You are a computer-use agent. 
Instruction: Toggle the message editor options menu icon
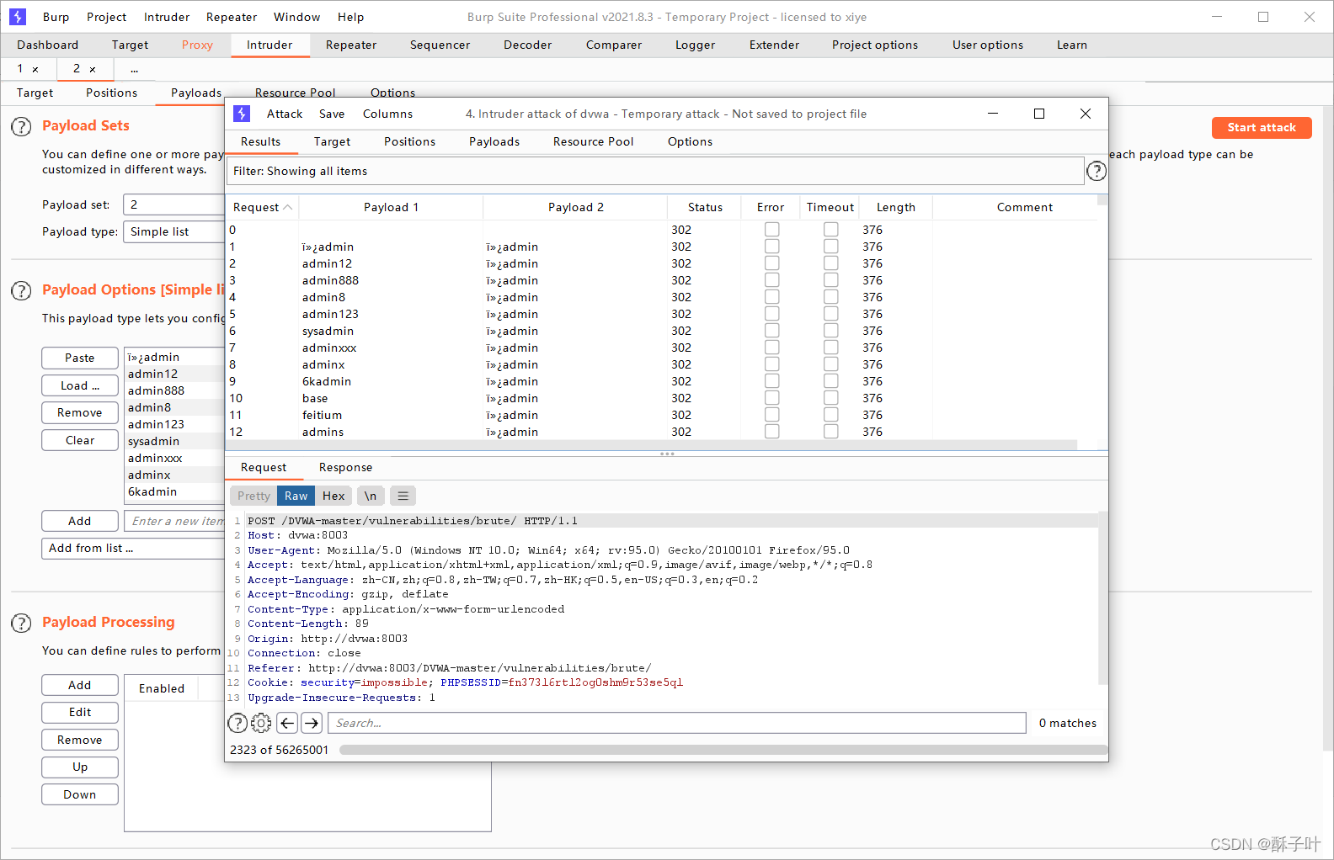point(403,496)
